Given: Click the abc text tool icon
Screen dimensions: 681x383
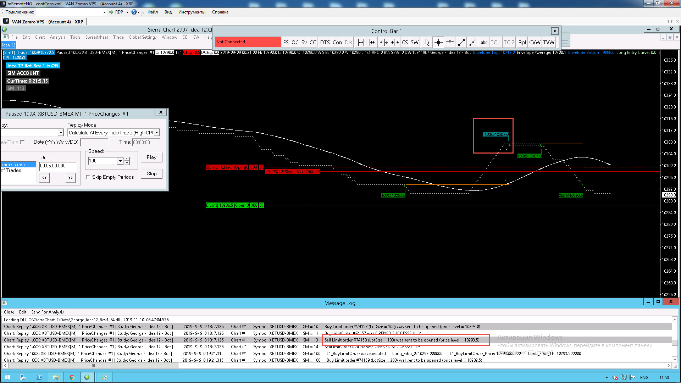Looking at the screenshot, I should click(484, 43).
